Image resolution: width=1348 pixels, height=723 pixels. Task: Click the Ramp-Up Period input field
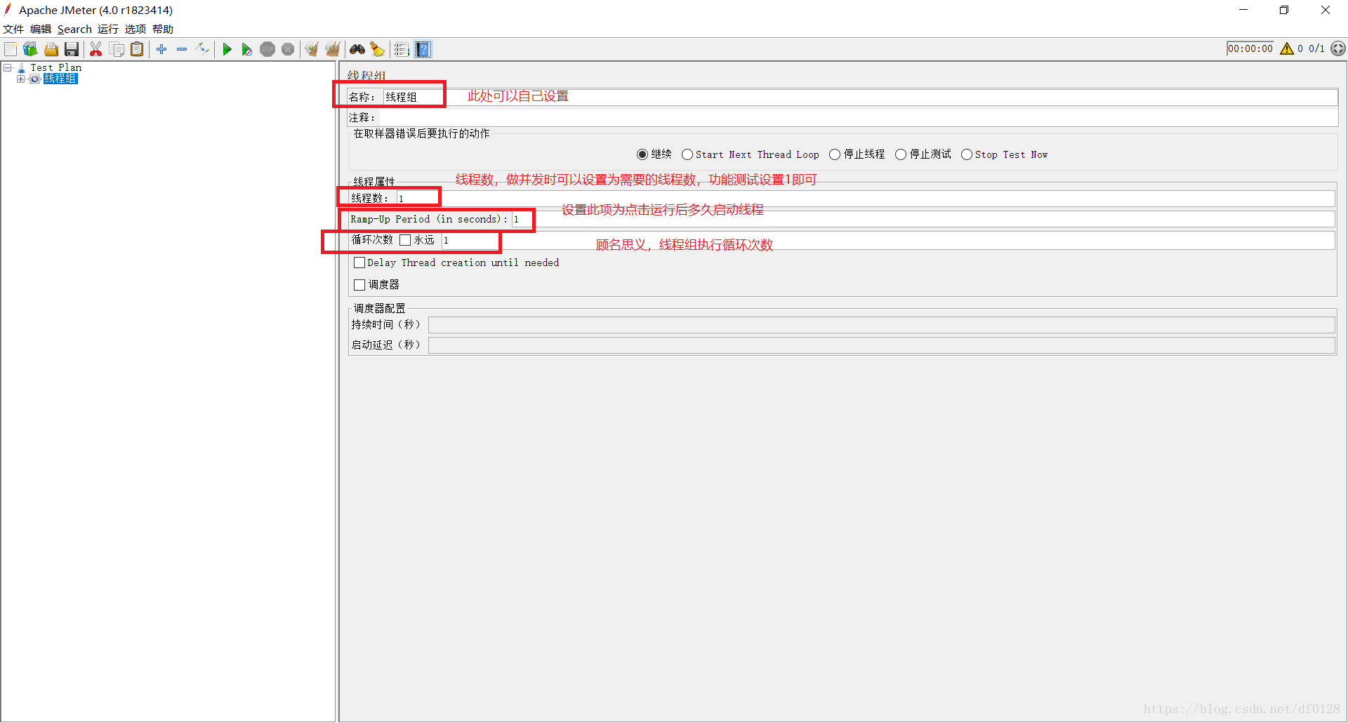point(923,220)
